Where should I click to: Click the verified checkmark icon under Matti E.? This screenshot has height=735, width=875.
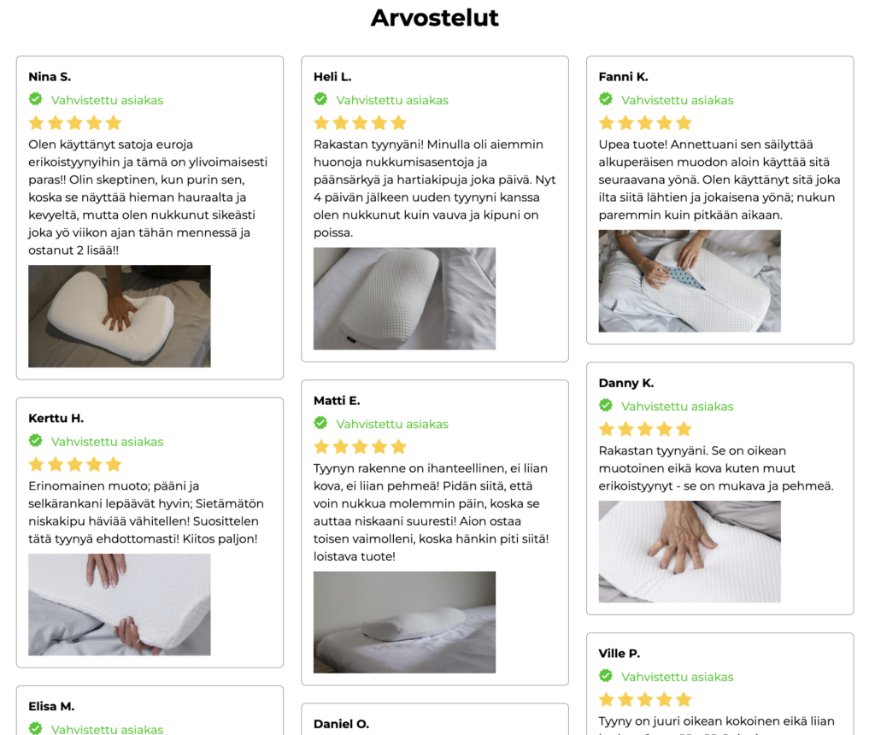pyautogui.click(x=321, y=423)
